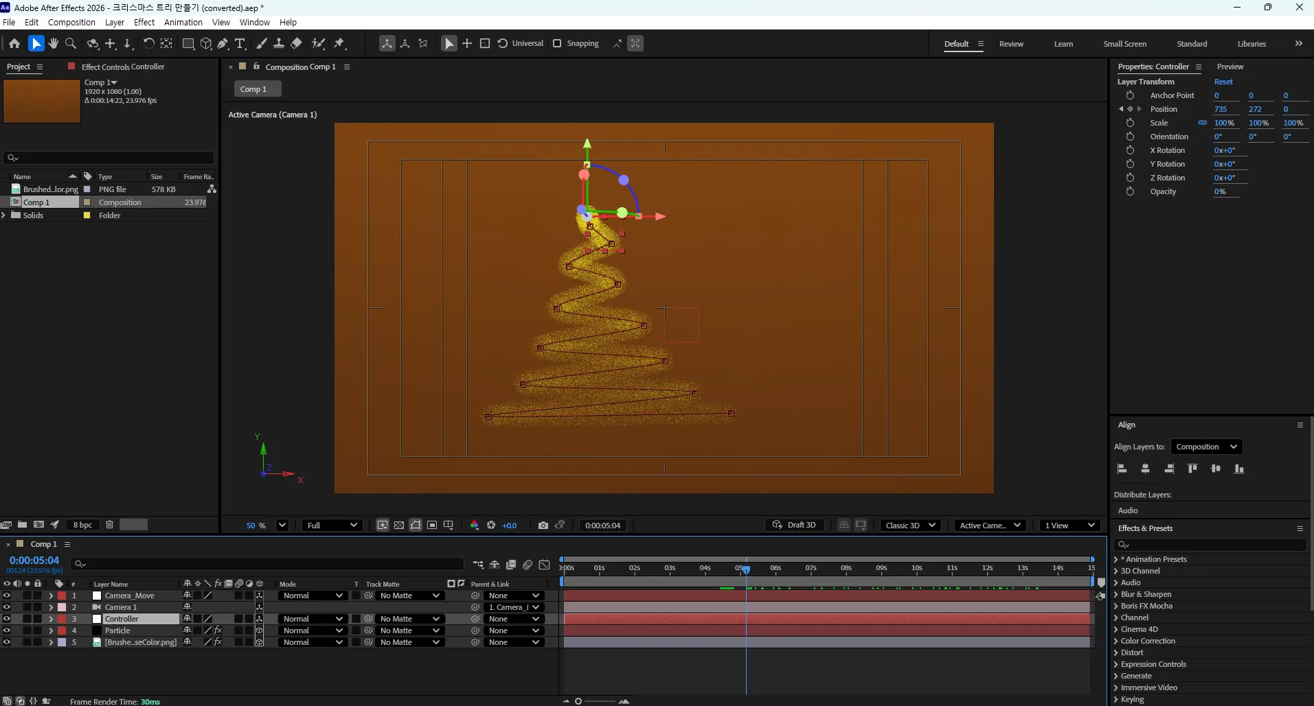
Task: Click the Effects & Presets search field
Action: pyautogui.click(x=1210, y=544)
